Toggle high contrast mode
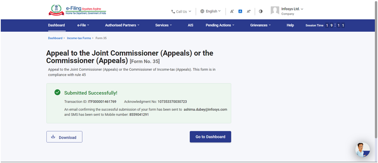Viewport: 378px width, 163px height. click(x=261, y=11)
